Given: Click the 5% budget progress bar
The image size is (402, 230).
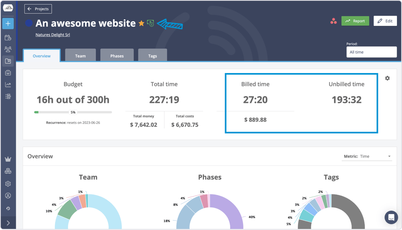Looking at the screenshot, I should click(73, 112).
